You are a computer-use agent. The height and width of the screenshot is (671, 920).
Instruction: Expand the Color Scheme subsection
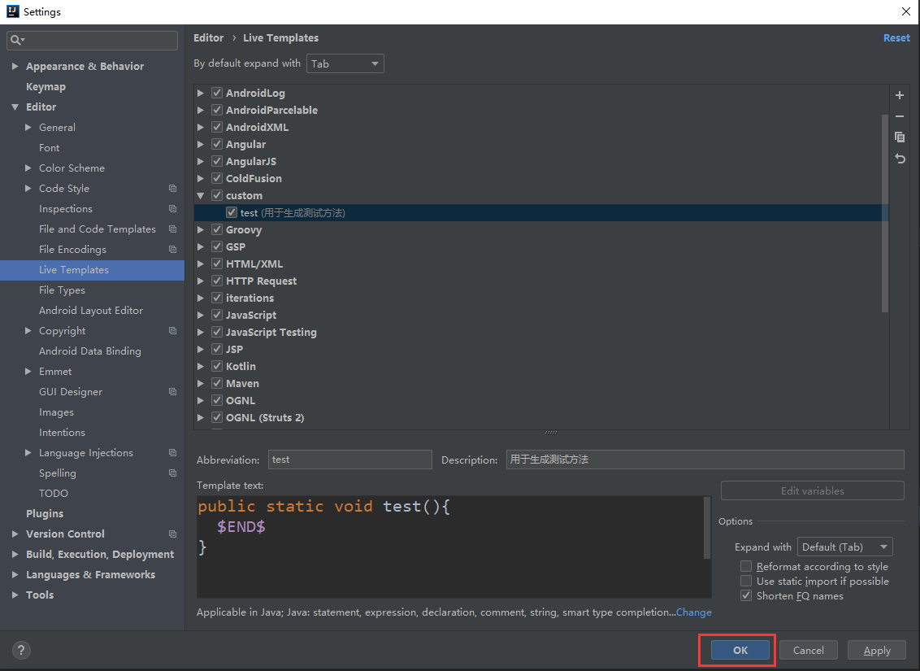point(28,168)
